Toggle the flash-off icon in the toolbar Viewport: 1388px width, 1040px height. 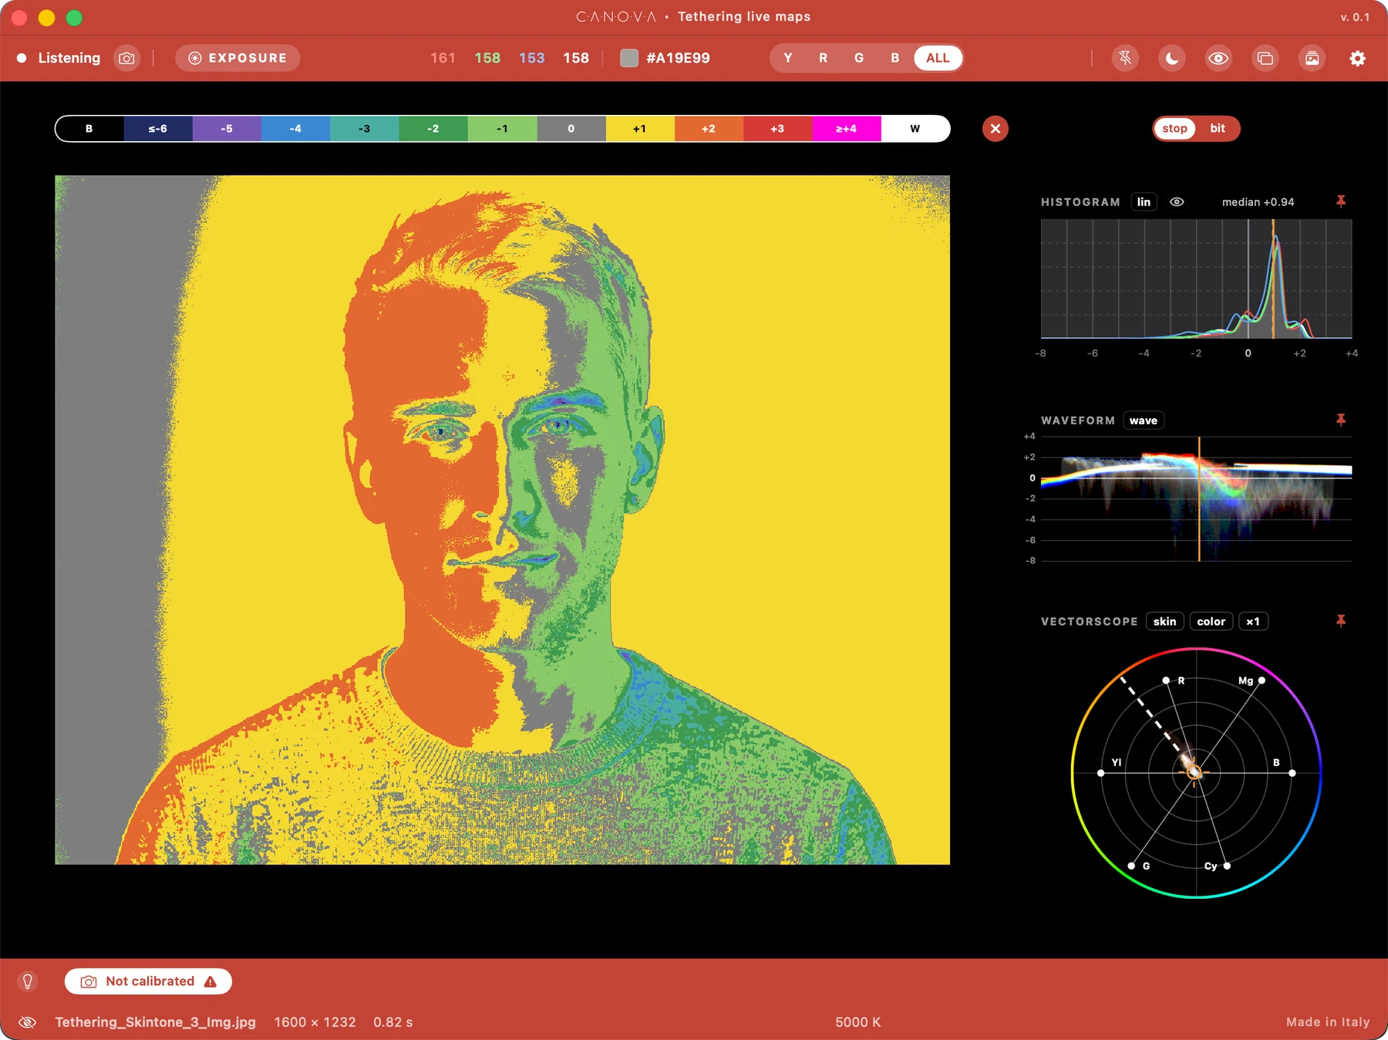tap(1125, 58)
